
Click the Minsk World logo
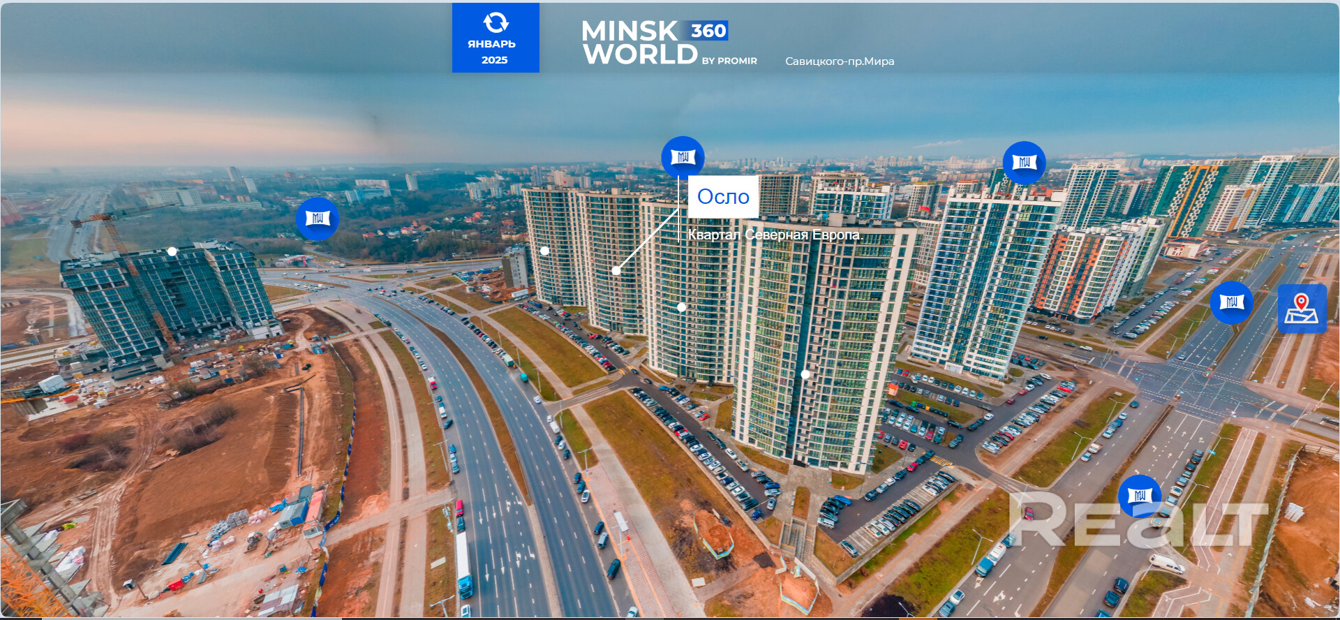coord(639,43)
